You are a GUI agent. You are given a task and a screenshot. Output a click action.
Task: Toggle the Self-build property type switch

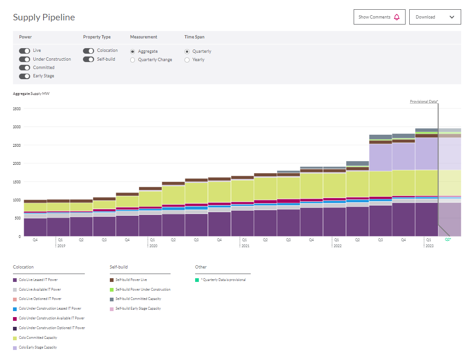click(x=89, y=59)
